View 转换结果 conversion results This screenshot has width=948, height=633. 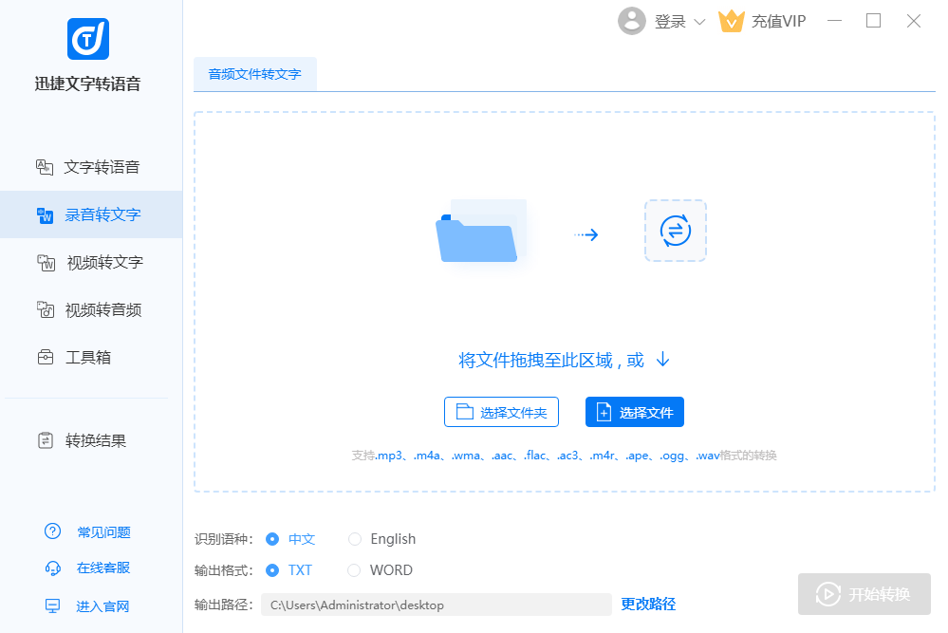pyautogui.click(x=95, y=440)
